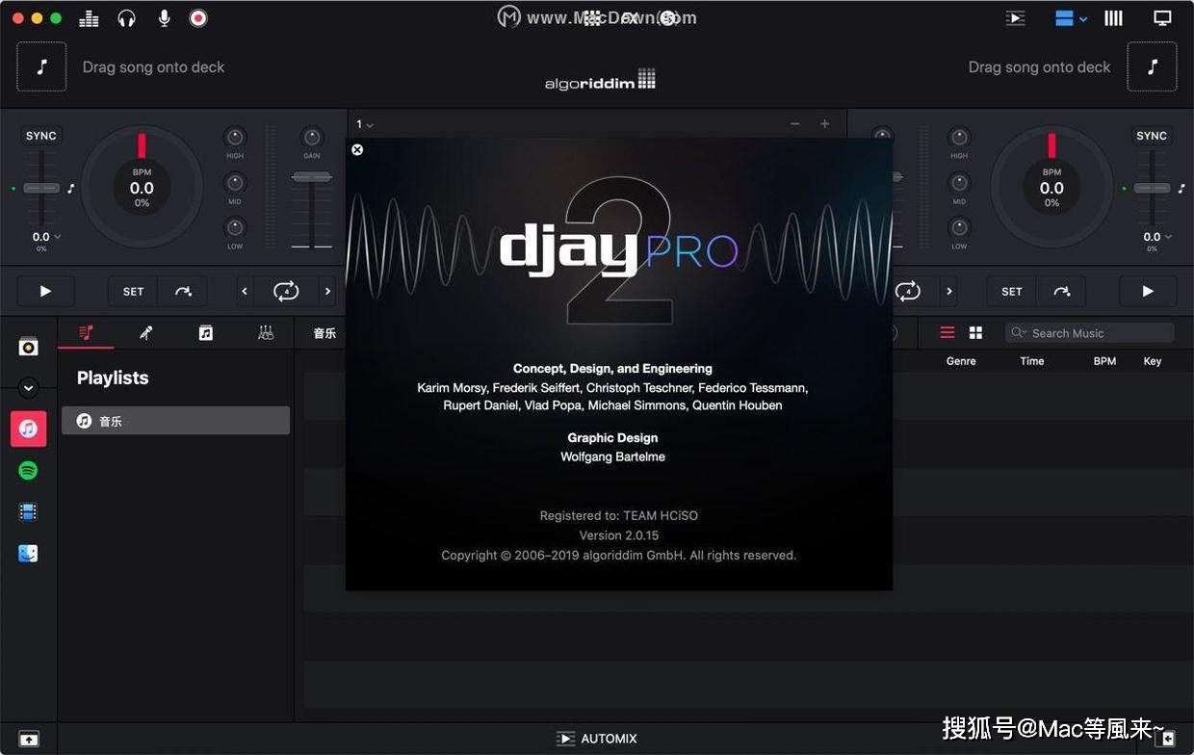Open the mixer equalizer bars icon
The height and width of the screenshot is (755, 1194).
89,18
